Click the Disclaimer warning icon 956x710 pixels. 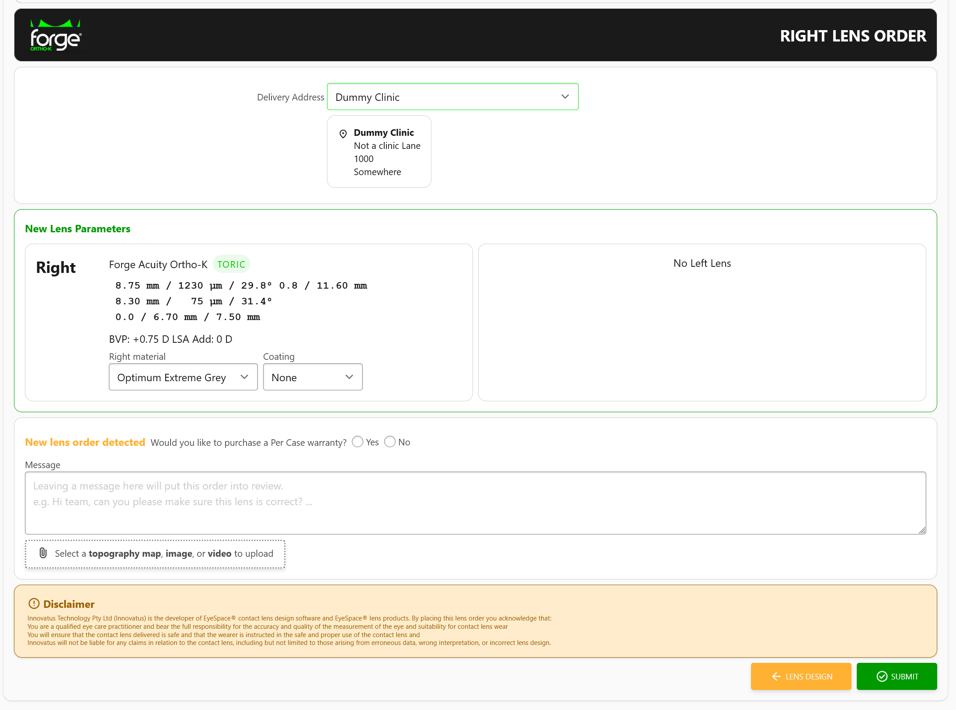point(34,603)
